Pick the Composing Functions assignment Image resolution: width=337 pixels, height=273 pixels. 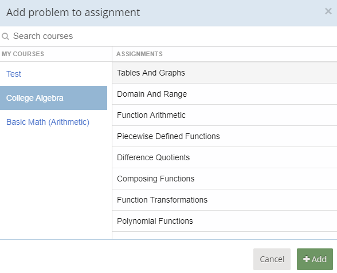(225, 179)
